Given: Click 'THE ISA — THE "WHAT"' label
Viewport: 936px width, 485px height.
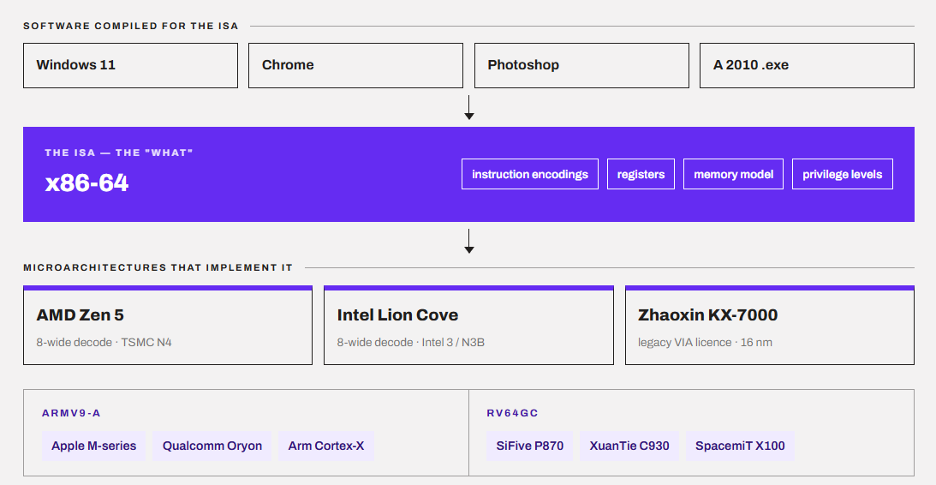Looking at the screenshot, I should 119,153.
